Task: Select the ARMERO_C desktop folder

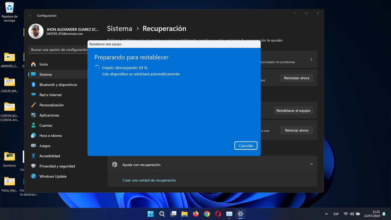Action: coord(9,60)
